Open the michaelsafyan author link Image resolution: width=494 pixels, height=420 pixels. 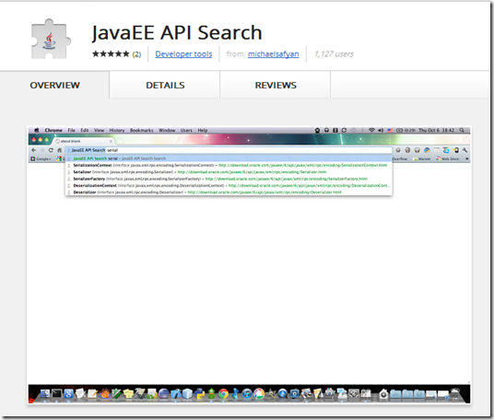[x=273, y=54]
